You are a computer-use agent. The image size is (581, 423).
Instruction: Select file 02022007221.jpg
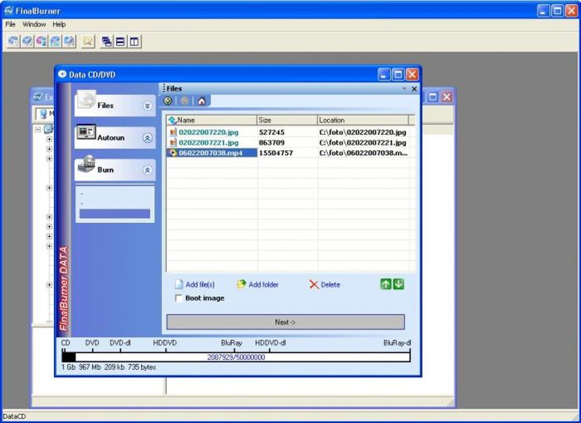pyautogui.click(x=208, y=143)
